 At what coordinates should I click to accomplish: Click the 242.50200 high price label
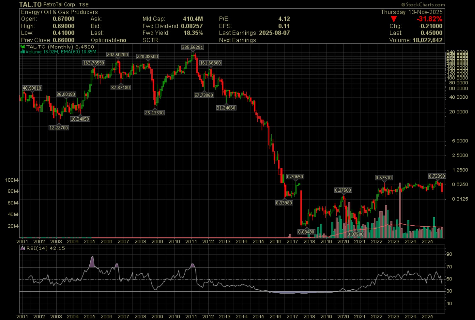click(x=117, y=55)
